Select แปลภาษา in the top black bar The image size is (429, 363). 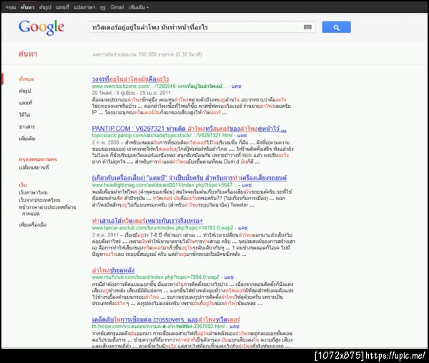pos(84,7)
